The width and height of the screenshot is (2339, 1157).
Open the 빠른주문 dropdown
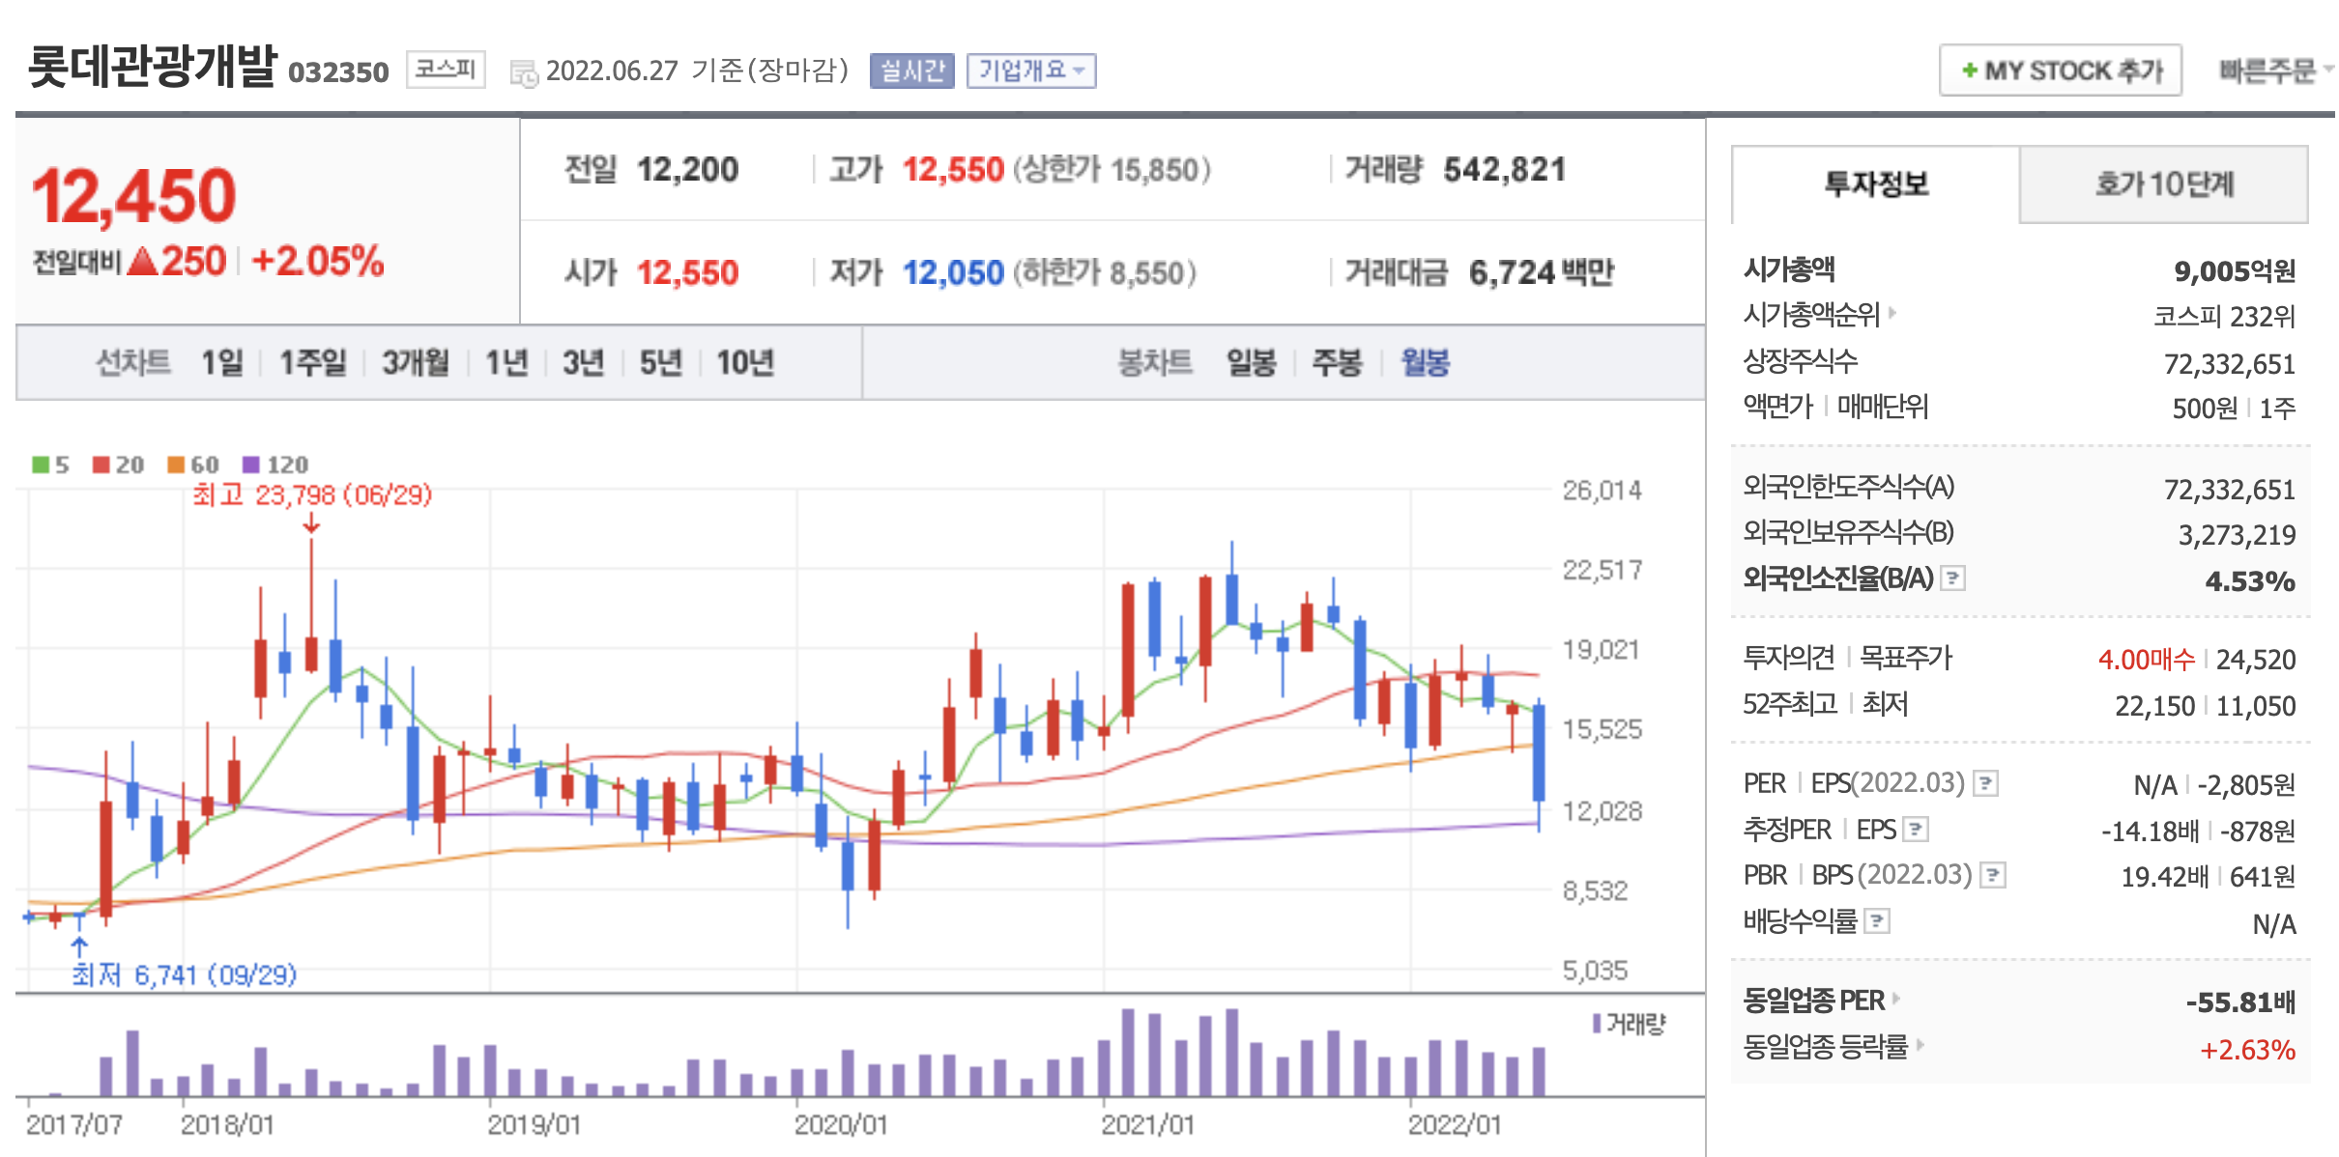coord(2275,71)
